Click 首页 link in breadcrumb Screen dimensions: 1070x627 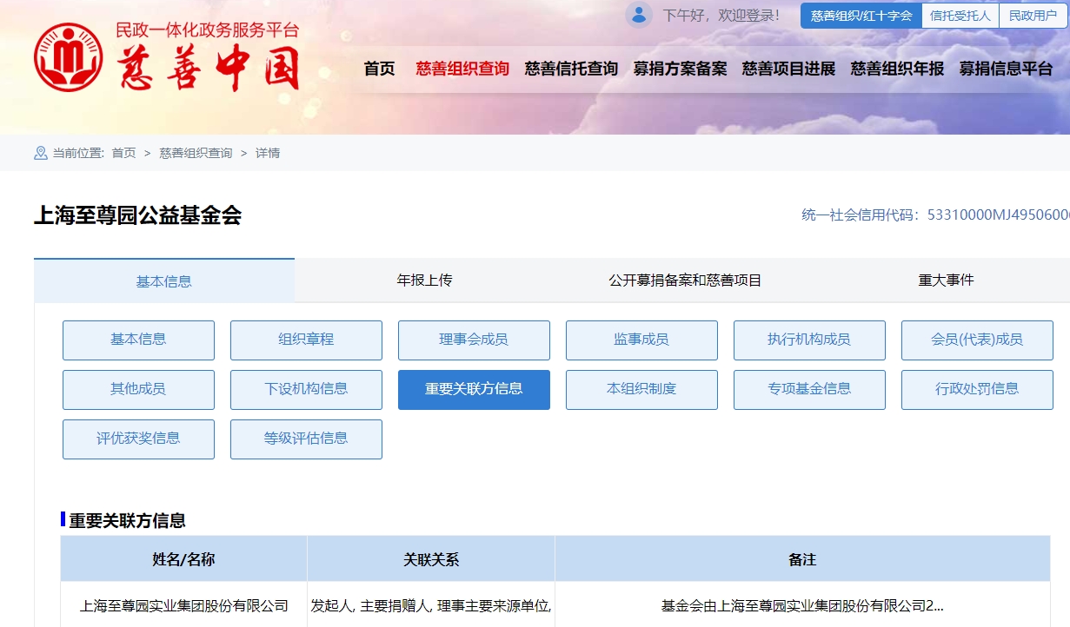pos(123,153)
